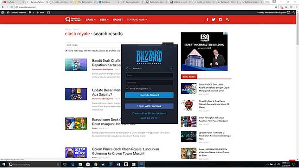Stop the page loading with the X button
This screenshot has height=168, width=299.
[12, 7]
